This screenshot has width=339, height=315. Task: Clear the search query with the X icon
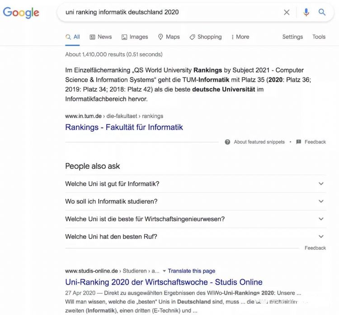pyautogui.click(x=287, y=12)
